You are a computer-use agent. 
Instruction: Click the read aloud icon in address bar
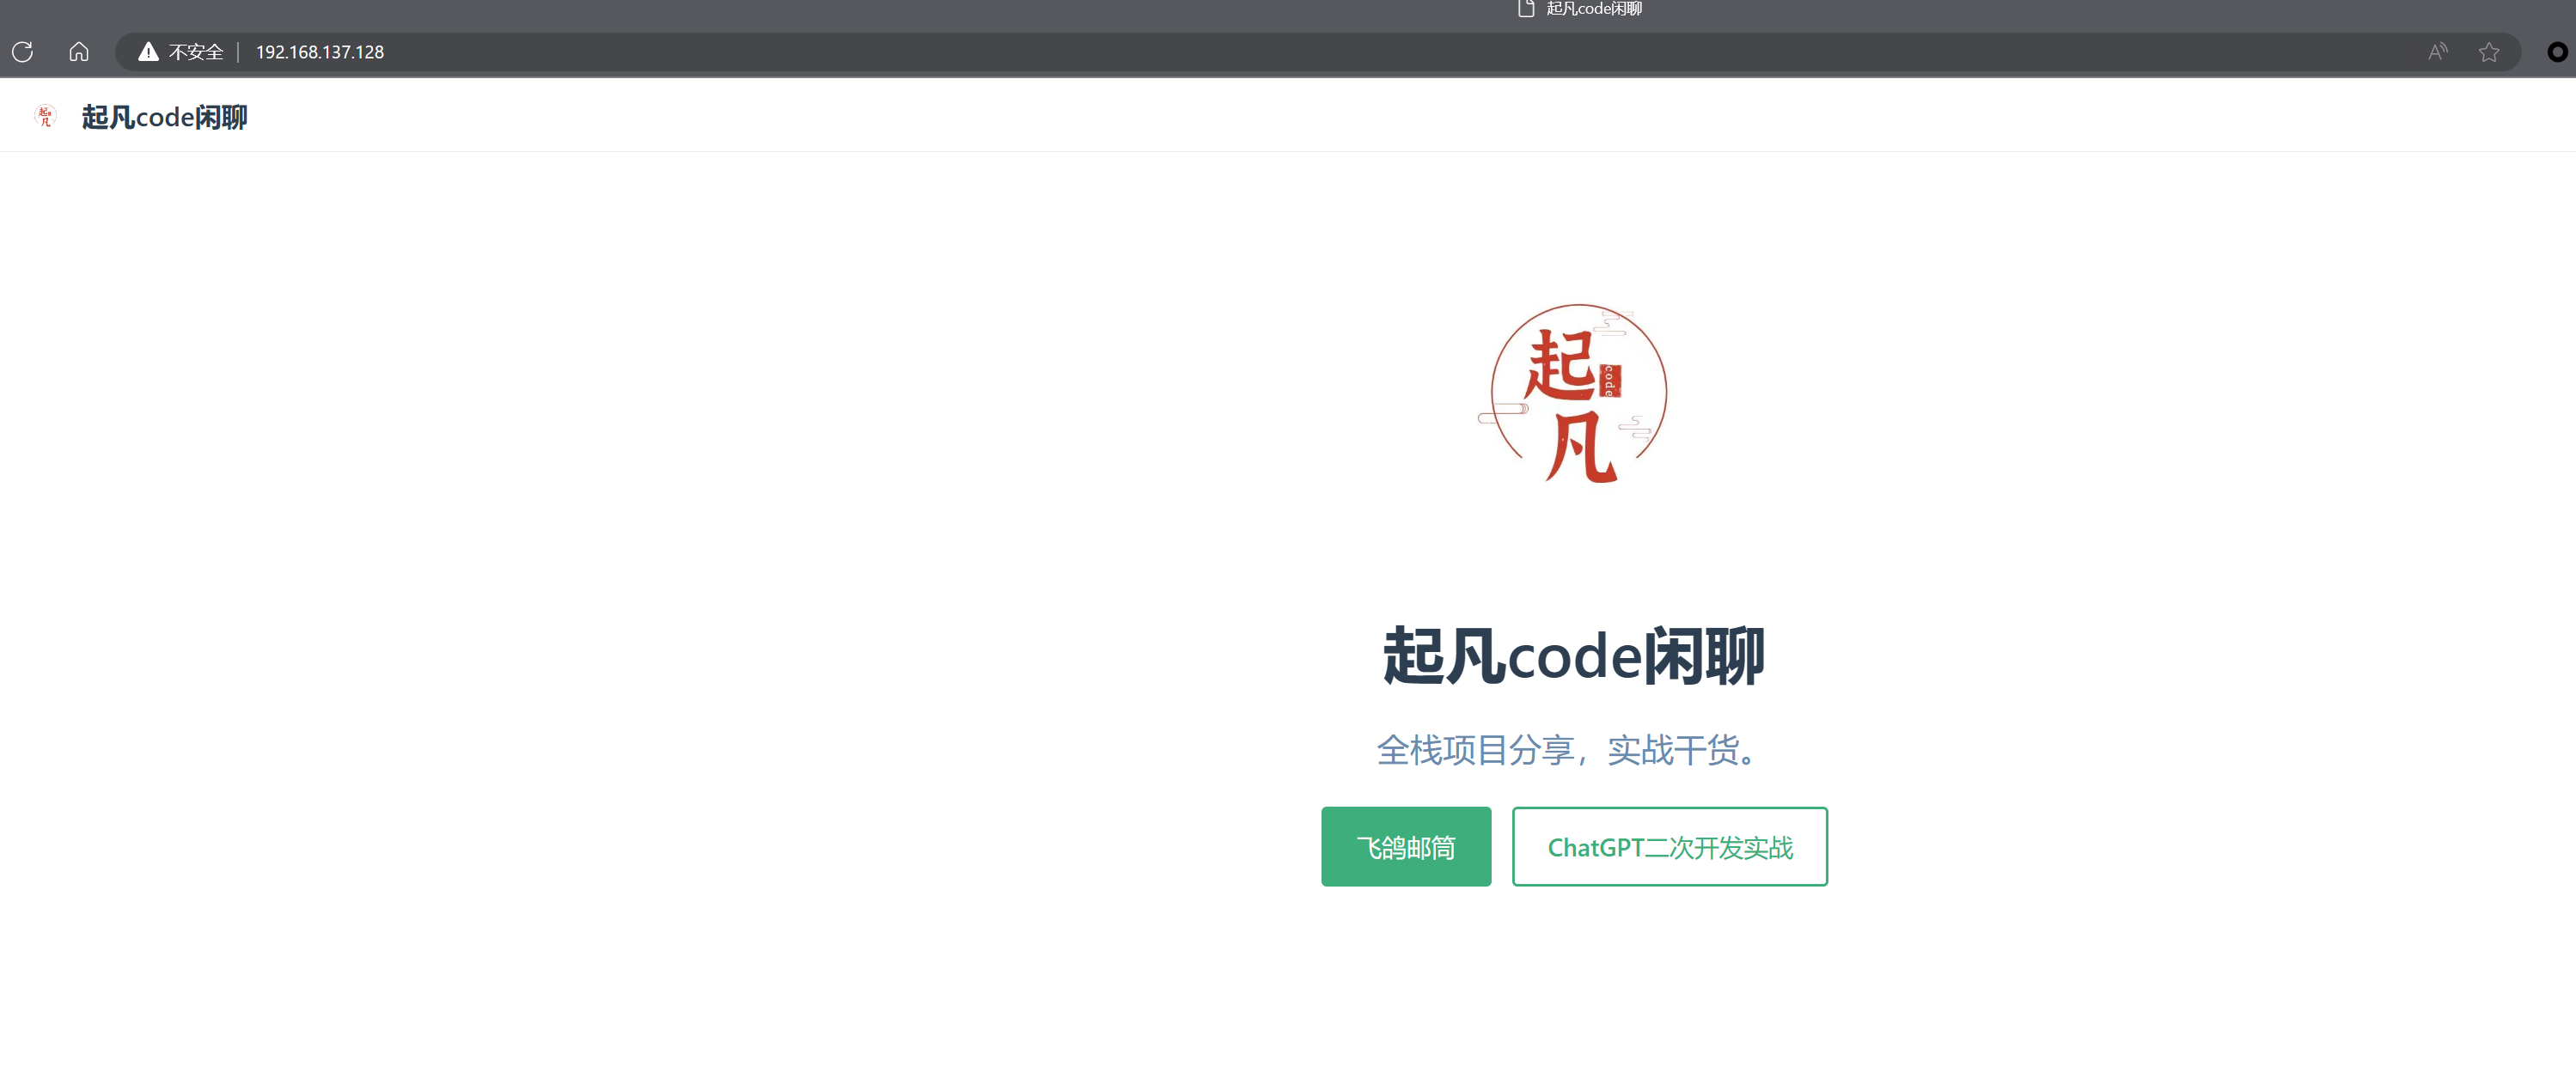[x=2437, y=52]
